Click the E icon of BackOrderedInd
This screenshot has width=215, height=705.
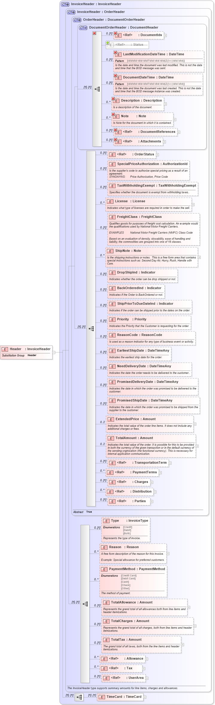tap(112, 288)
